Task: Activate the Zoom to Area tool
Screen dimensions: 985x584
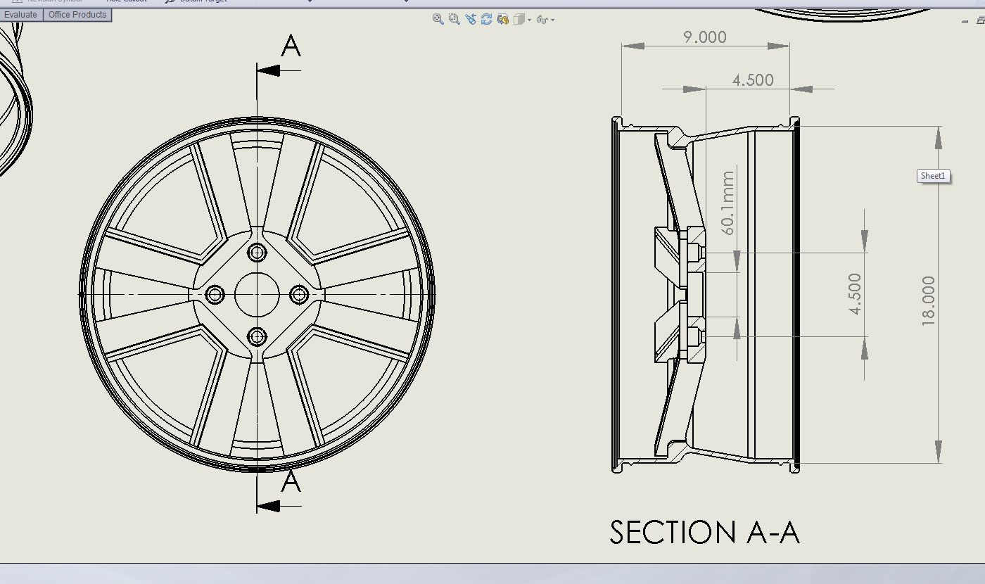Action: tap(454, 20)
